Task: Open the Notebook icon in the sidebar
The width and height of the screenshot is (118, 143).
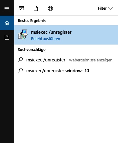Action: click(7, 37)
